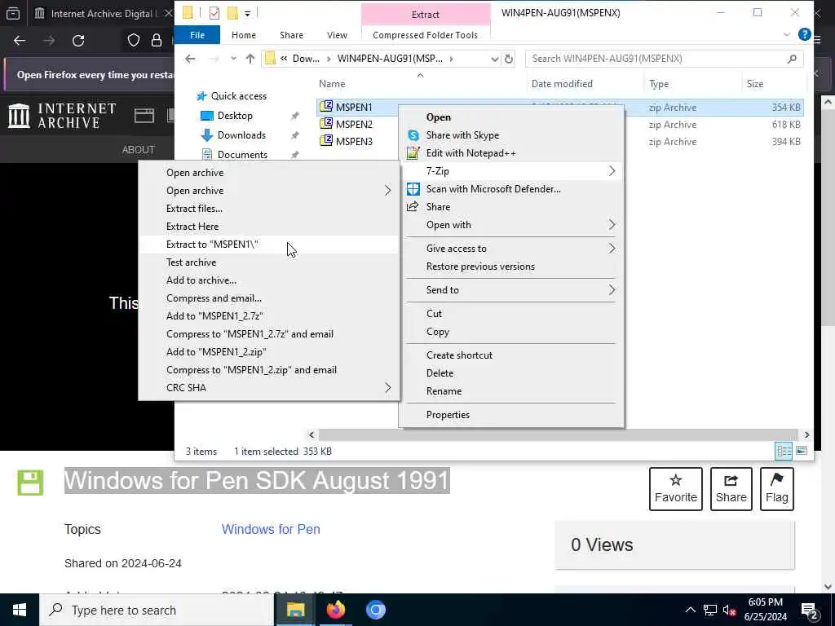
Task: Expand the second Open archive submenu
Action: (387, 191)
